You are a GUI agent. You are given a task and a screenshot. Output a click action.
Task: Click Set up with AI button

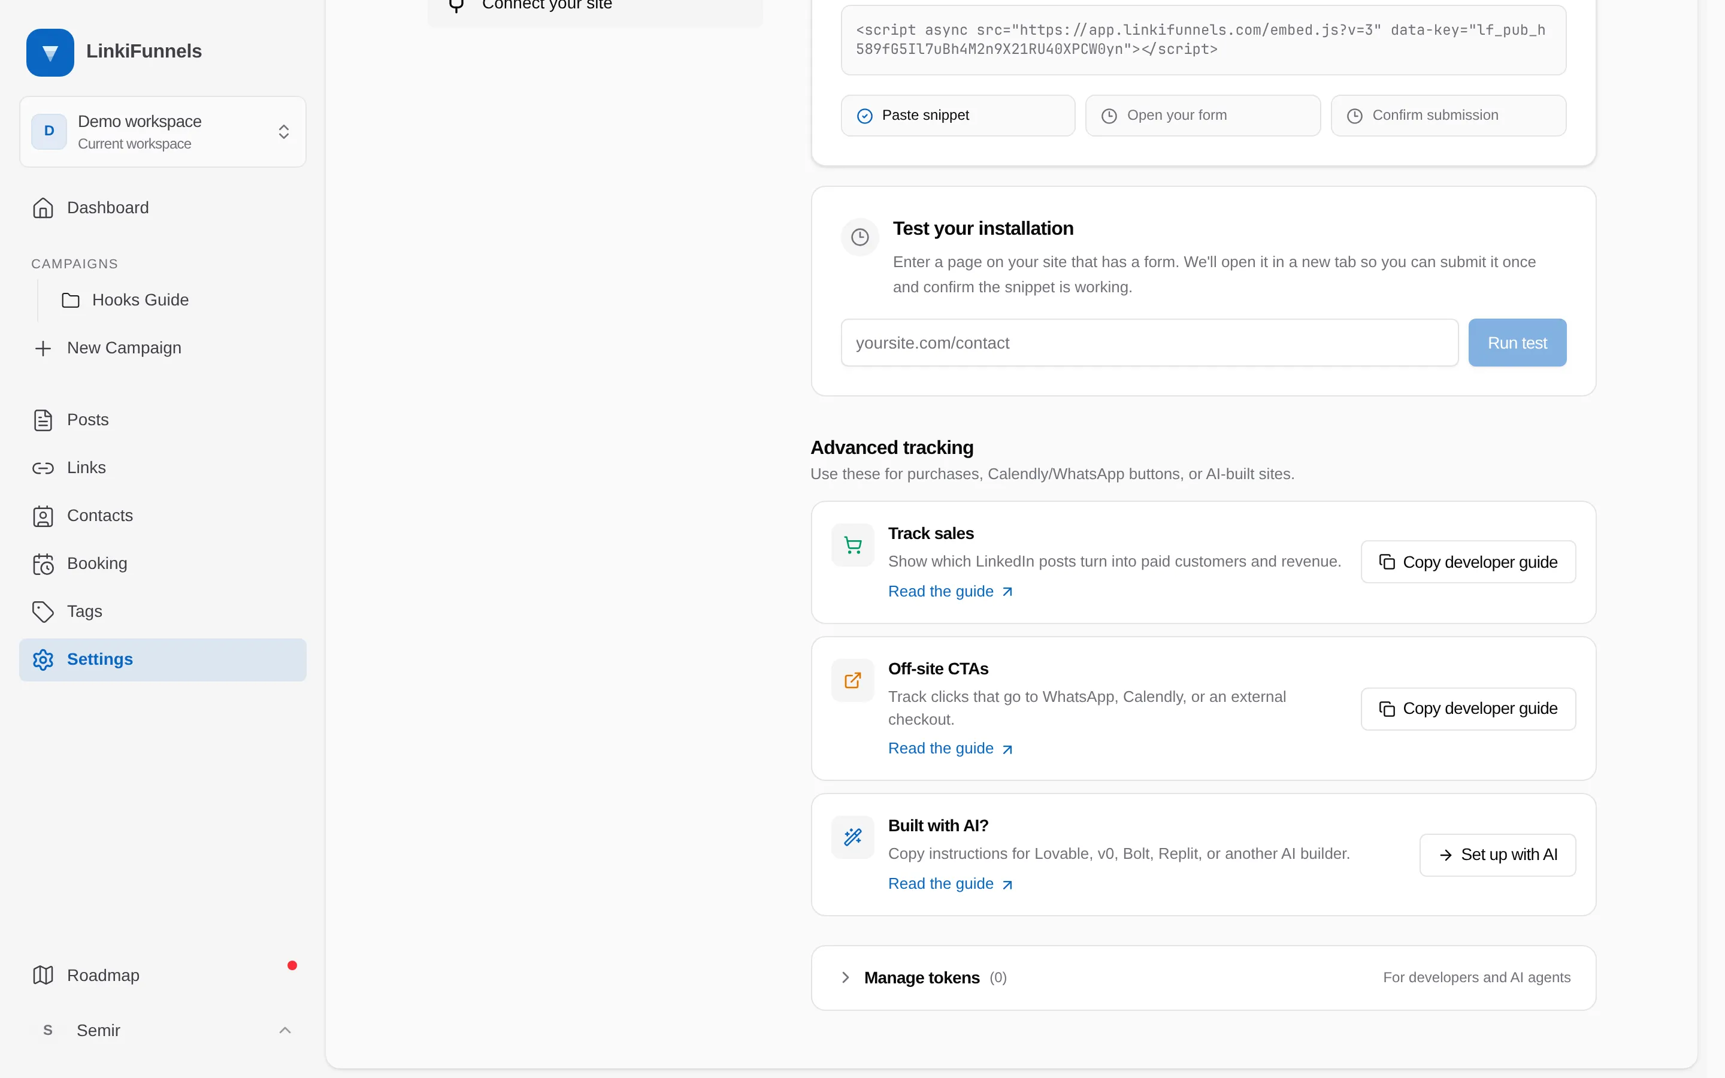coord(1497,855)
